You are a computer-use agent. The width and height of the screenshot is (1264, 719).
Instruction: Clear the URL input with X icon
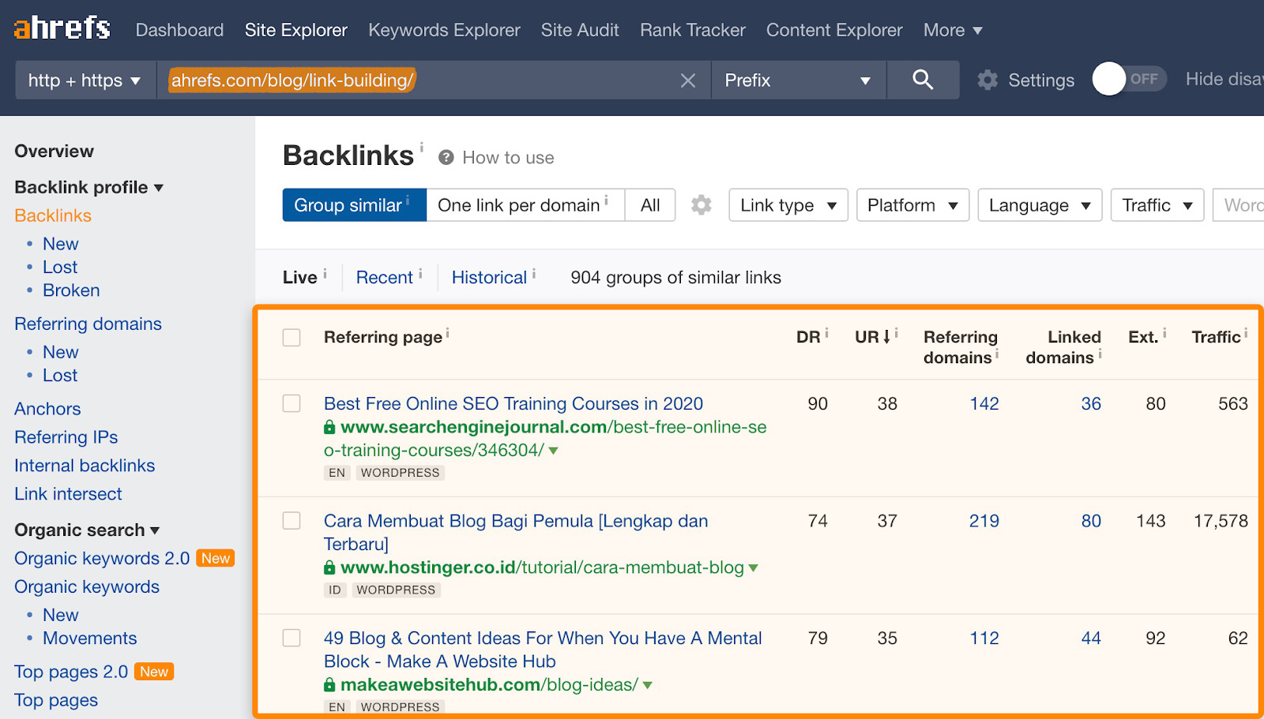[688, 81]
